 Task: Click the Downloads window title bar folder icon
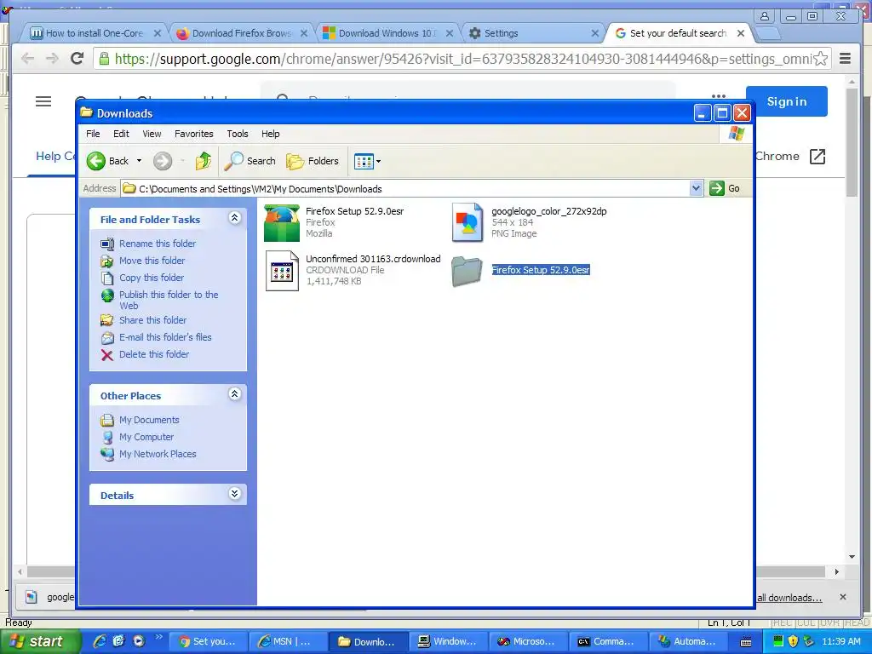(86, 112)
